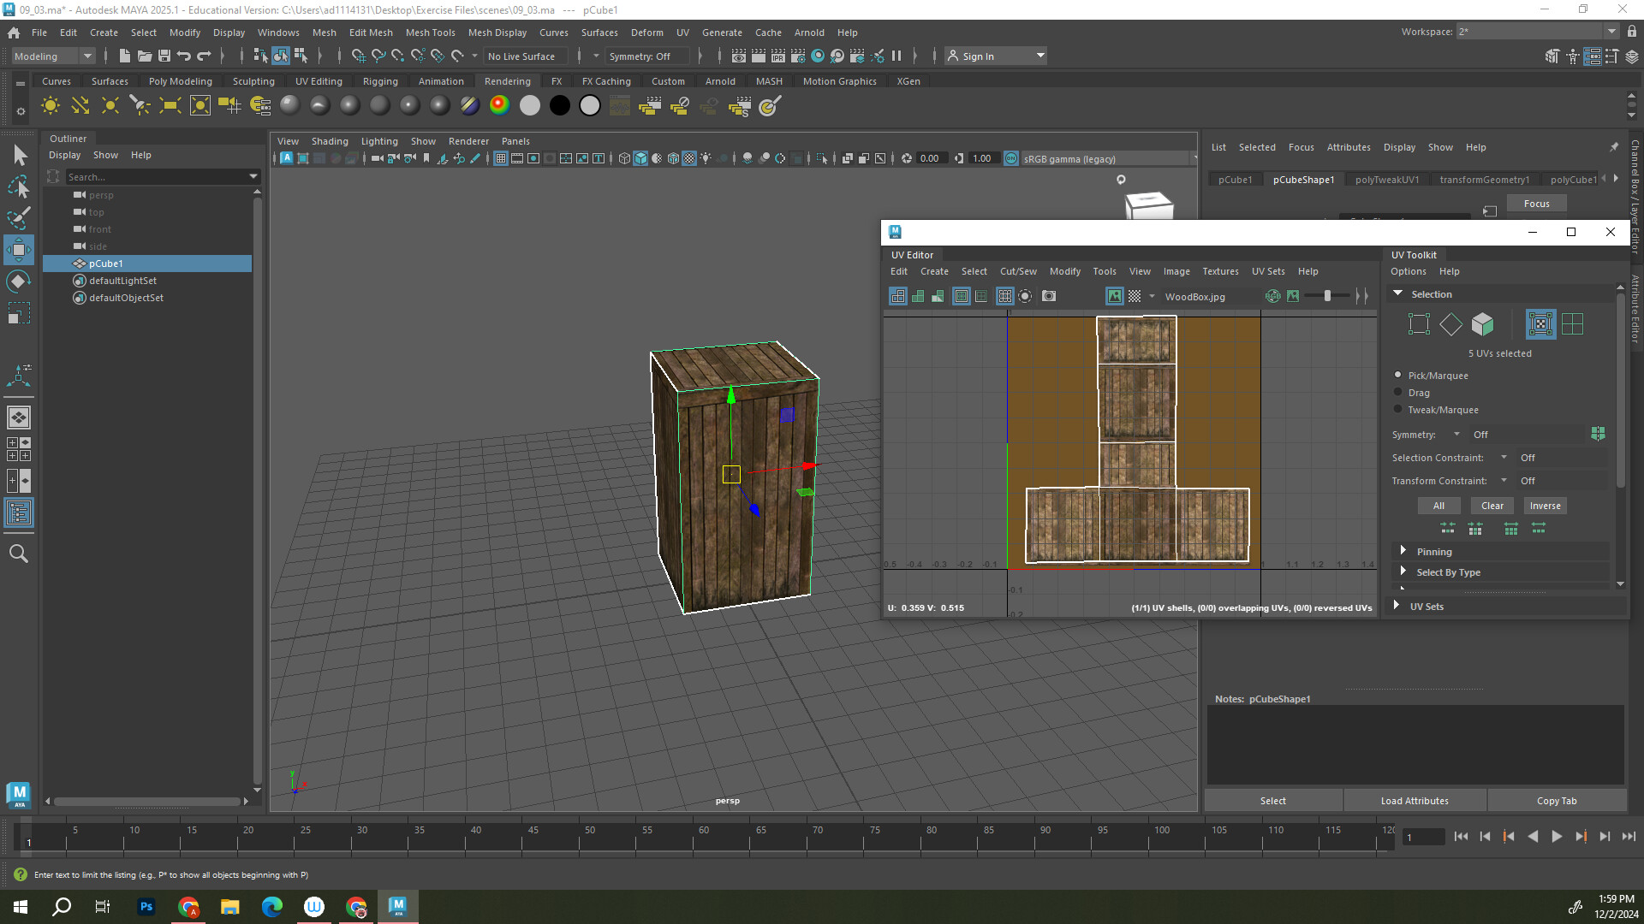Select UV shell mode cube icon

1482,324
